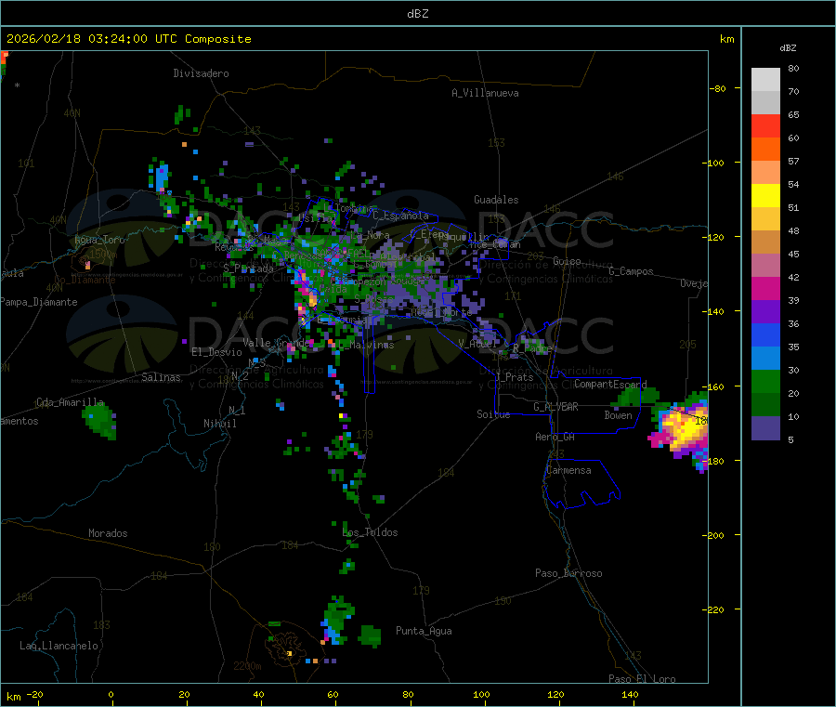Viewport: 836px width, 707px height.
Task: Click the 2200m elevation contour label
Action: 247,666
